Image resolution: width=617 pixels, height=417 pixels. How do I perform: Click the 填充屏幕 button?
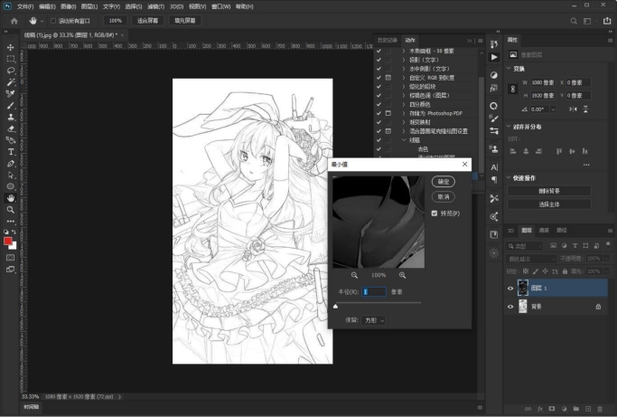pos(185,21)
